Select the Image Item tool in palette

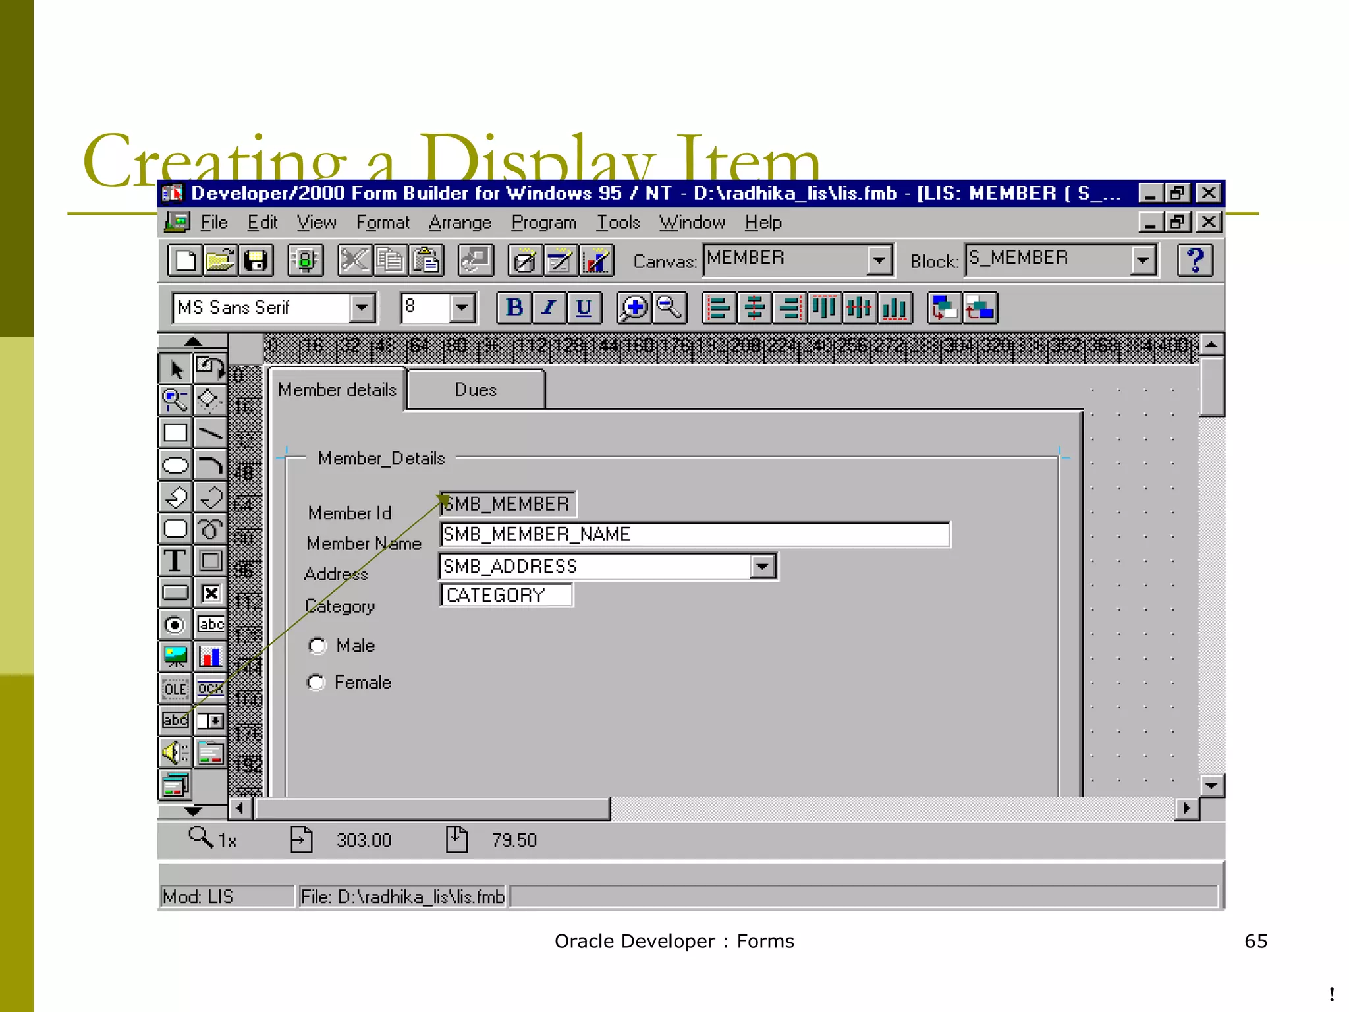[175, 657]
